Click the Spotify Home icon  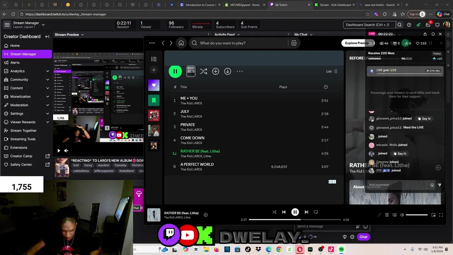coord(181,43)
